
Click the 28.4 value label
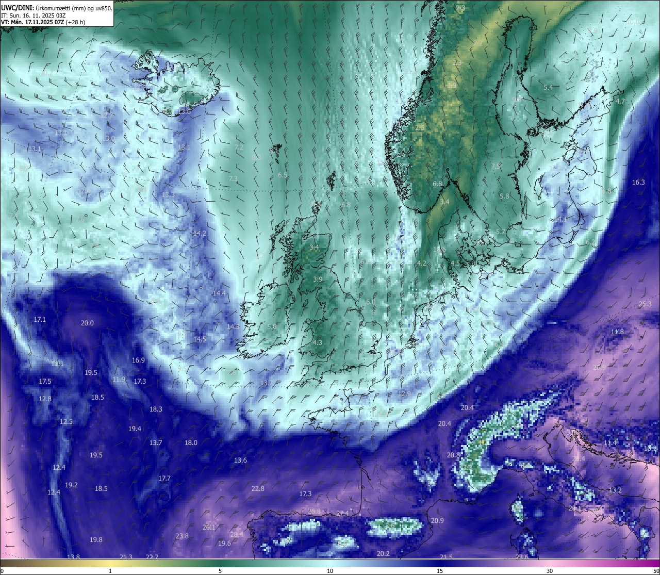click(x=236, y=535)
